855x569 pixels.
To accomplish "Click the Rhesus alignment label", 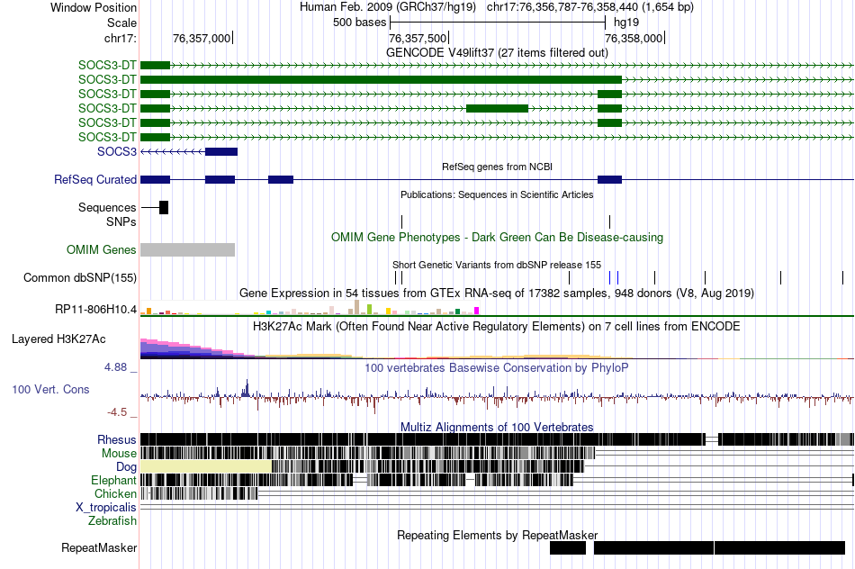I will [117, 439].
